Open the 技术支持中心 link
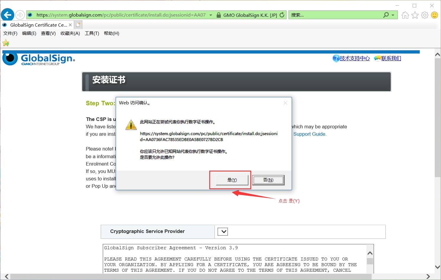 (355, 58)
